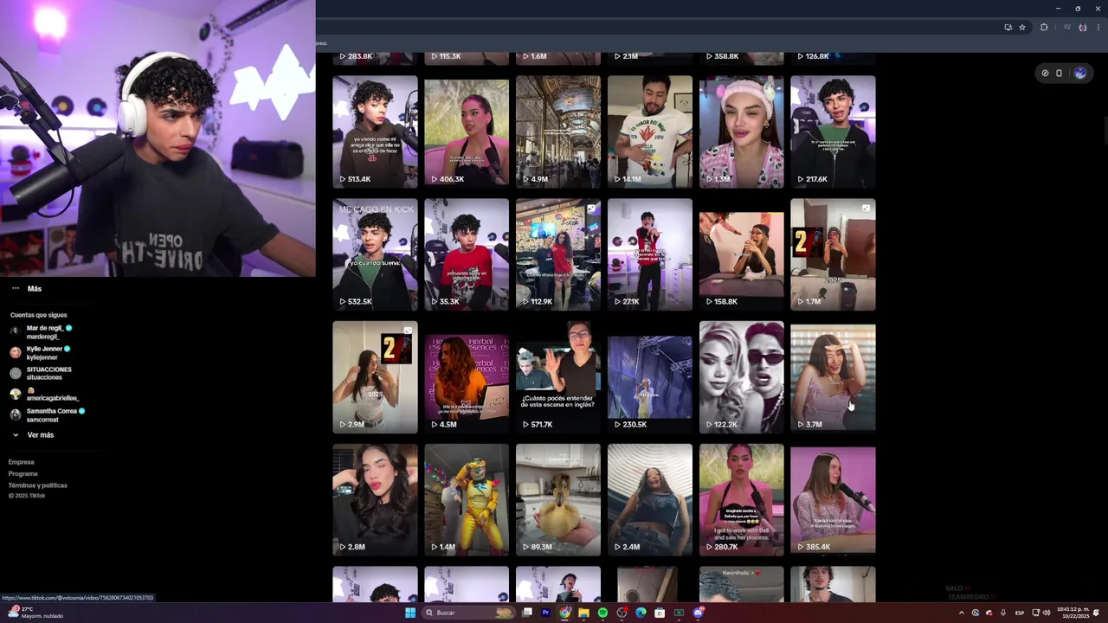Open video thumbnail with 217.6K views
Image resolution: width=1108 pixels, height=623 pixels.
(833, 132)
